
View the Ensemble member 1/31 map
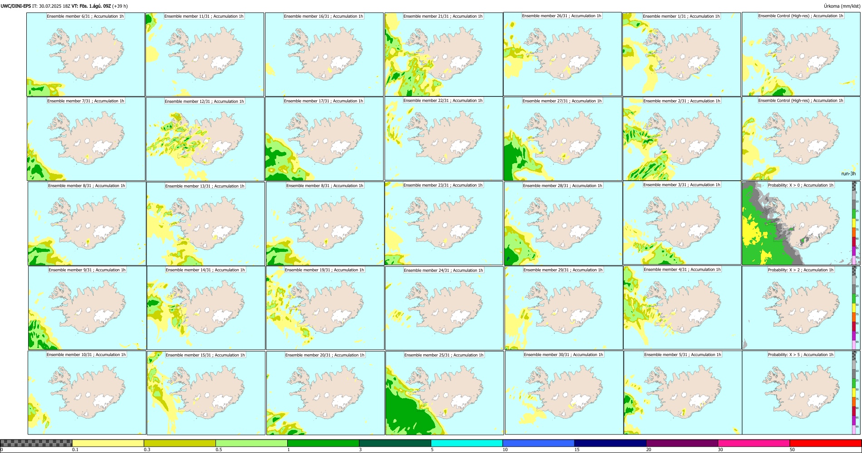coord(681,54)
